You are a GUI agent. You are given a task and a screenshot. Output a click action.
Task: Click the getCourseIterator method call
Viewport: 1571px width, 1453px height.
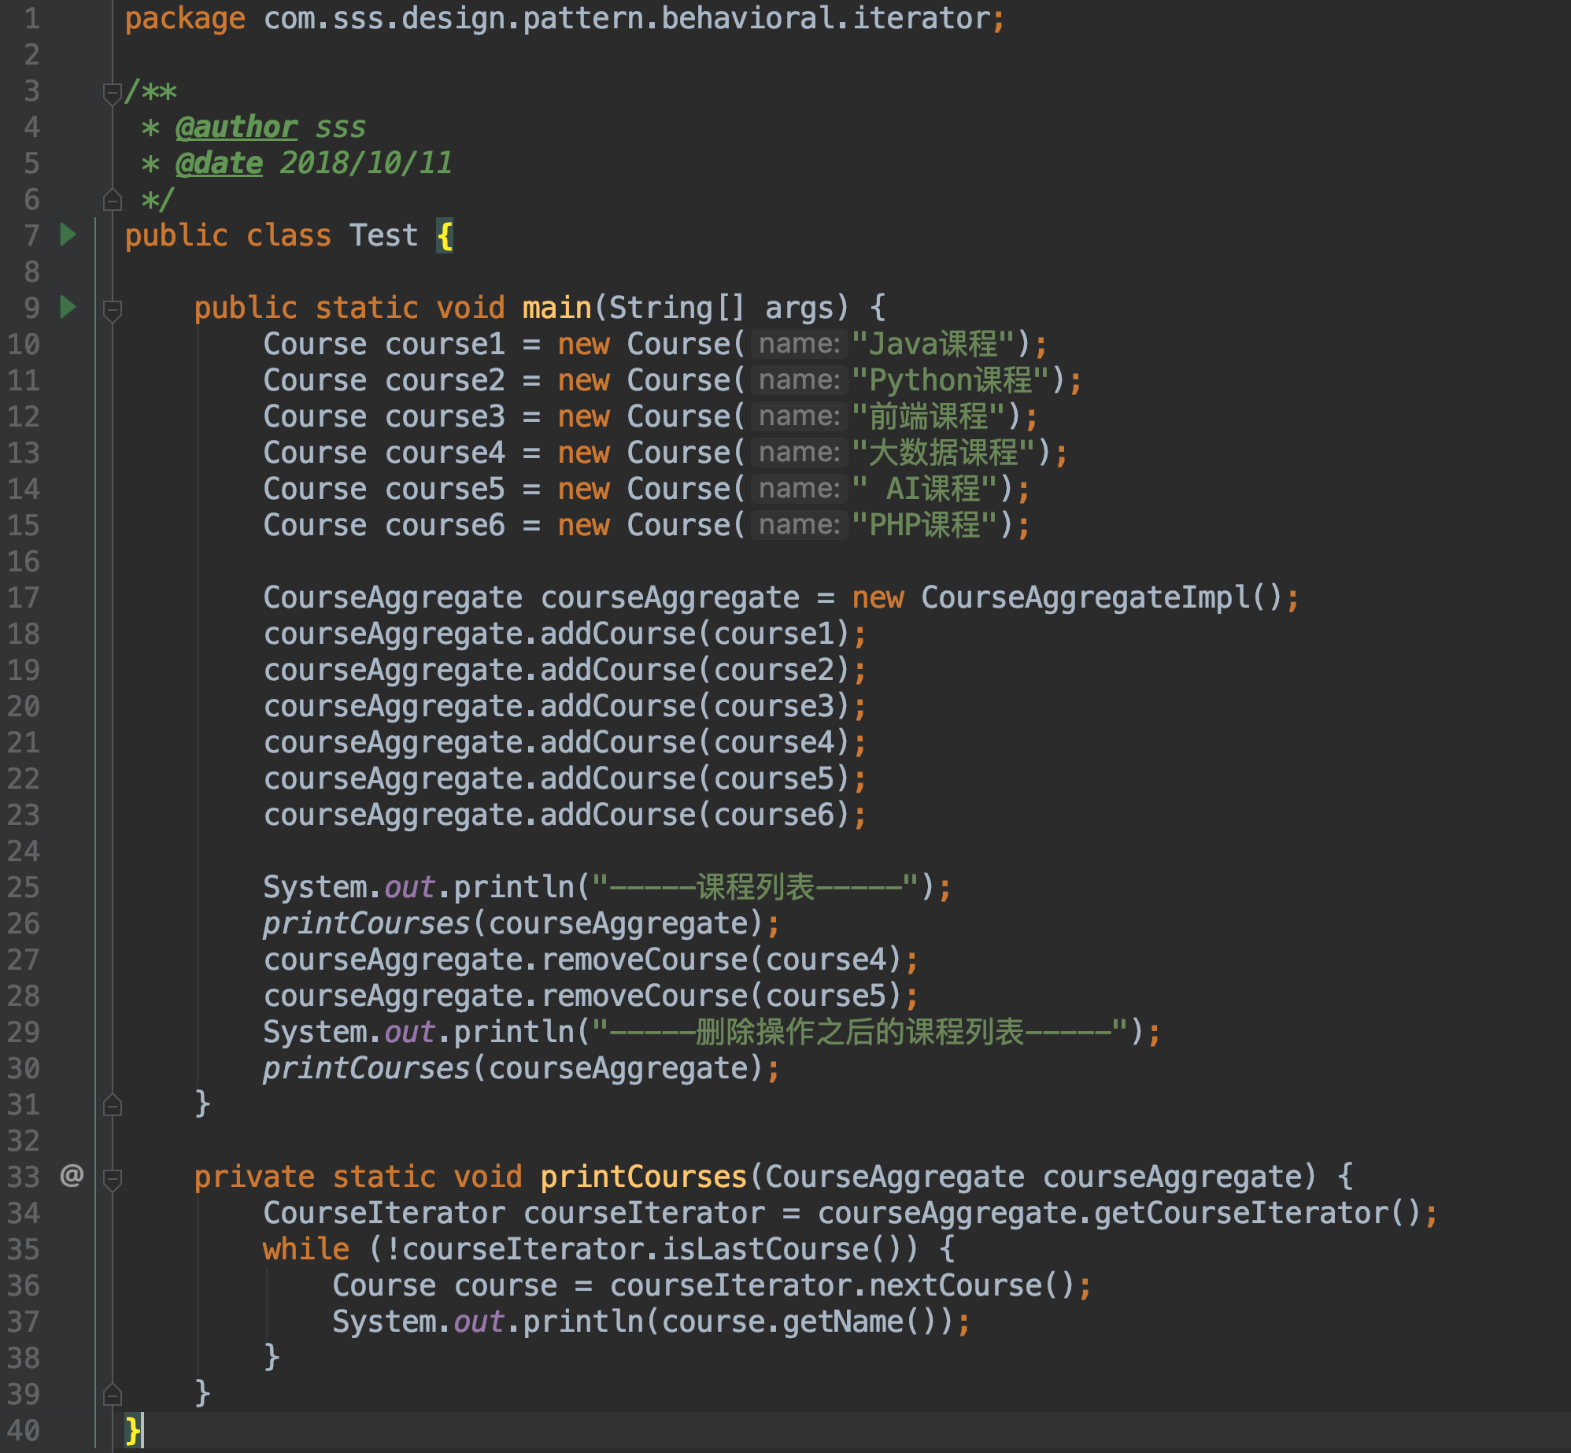(1240, 1213)
